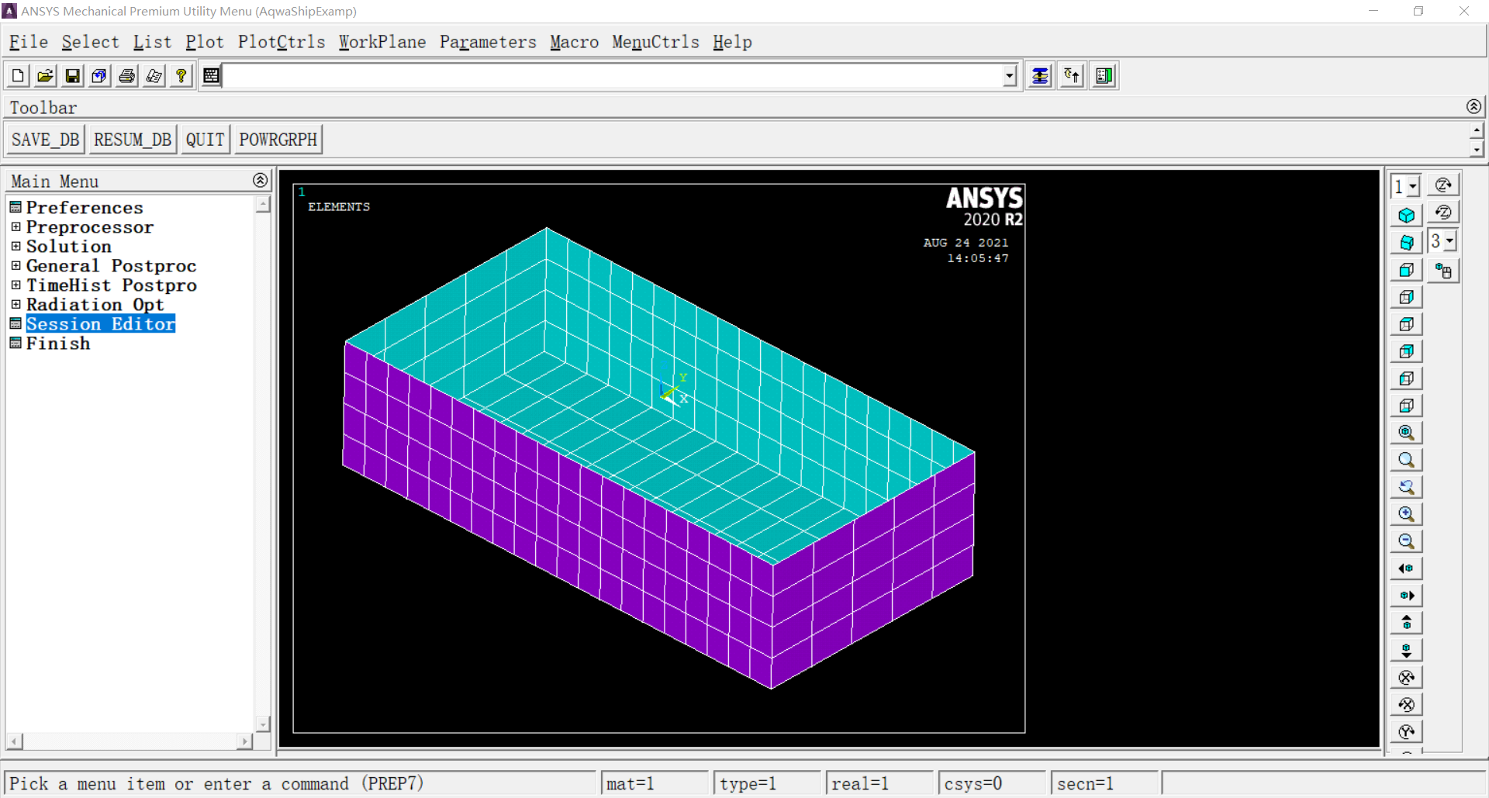
Task: Expand TimeHist Postpro tree node
Action: tap(16, 285)
